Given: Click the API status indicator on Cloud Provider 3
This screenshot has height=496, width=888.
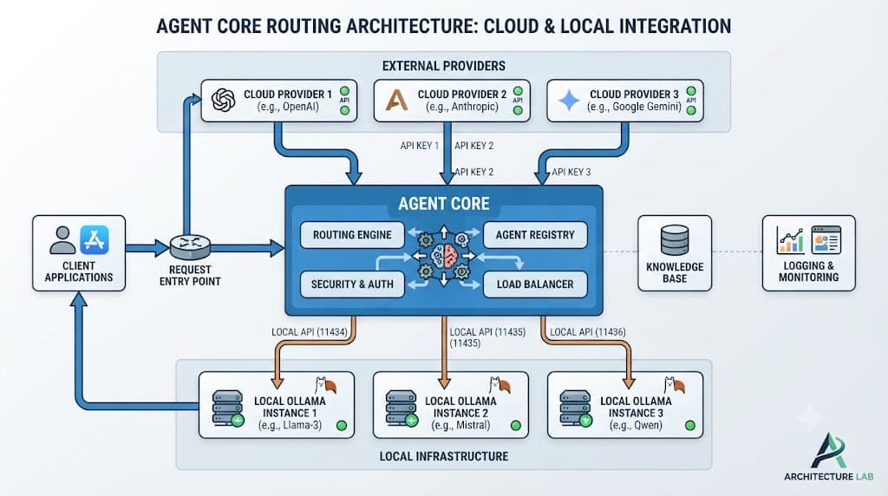Looking at the screenshot, I should click(x=691, y=101).
